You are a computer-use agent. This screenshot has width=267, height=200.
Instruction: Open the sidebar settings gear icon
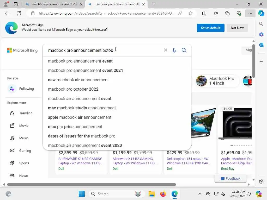click(x=261, y=182)
